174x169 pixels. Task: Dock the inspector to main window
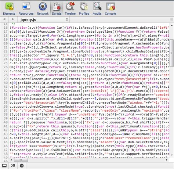(x=4, y=166)
